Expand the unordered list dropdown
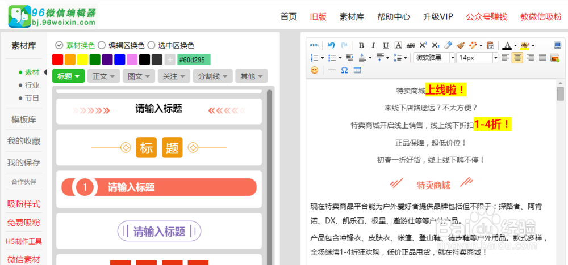This screenshot has height=265, width=568. tap(340, 57)
